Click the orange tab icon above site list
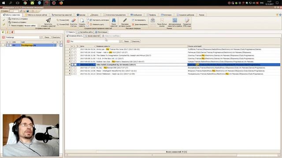The height and width of the screenshot is (158, 282). click(7, 32)
